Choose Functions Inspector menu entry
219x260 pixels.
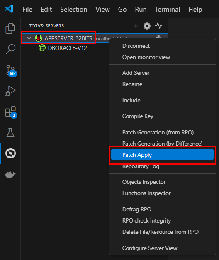click(x=163, y=193)
